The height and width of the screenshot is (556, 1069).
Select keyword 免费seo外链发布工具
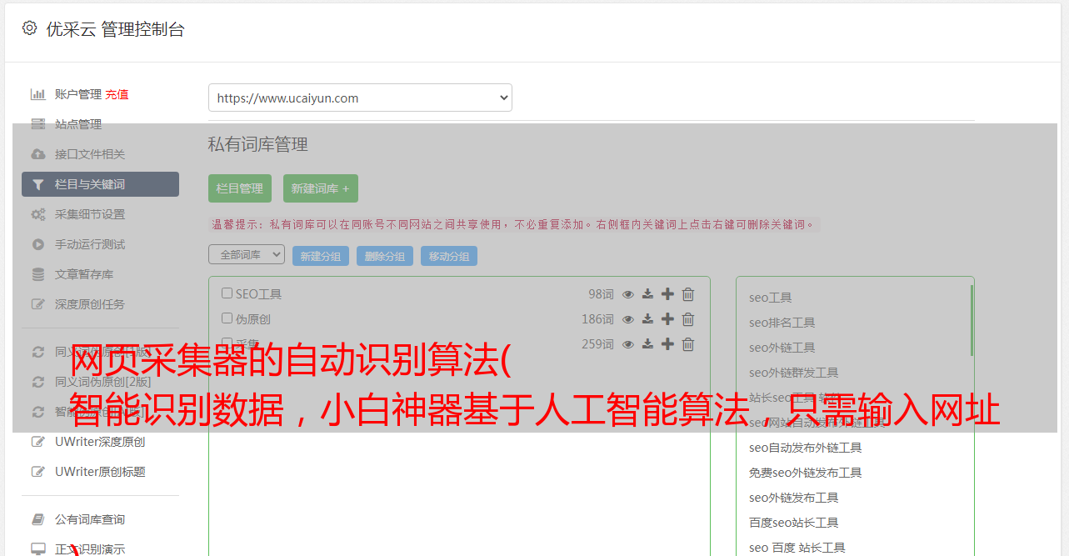coord(806,473)
